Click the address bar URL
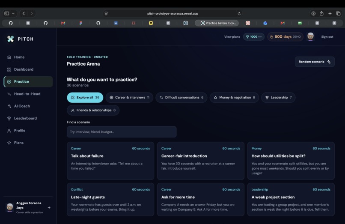The image size is (345, 224). (173, 13)
